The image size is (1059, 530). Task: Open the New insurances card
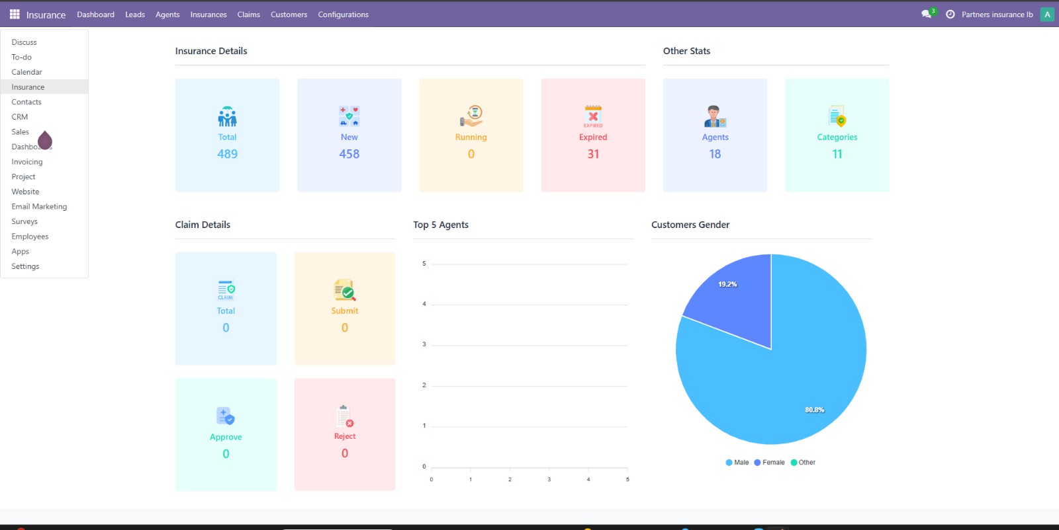click(349, 135)
